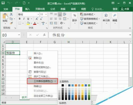This screenshot has height=105, width=133.
Task: Click the 共享 share button
Action: [x=125, y=9]
